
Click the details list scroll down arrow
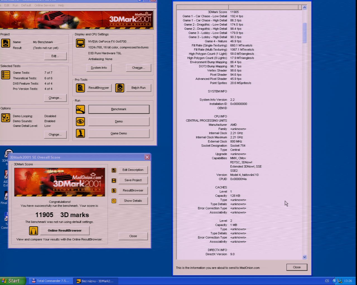click(304, 257)
